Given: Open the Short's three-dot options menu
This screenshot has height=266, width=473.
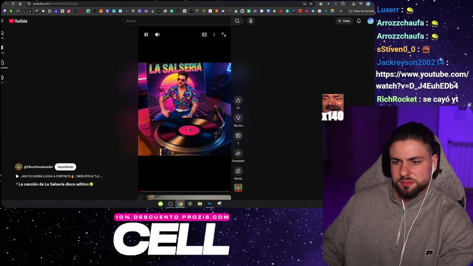Looking at the screenshot, I should [214, 34].
